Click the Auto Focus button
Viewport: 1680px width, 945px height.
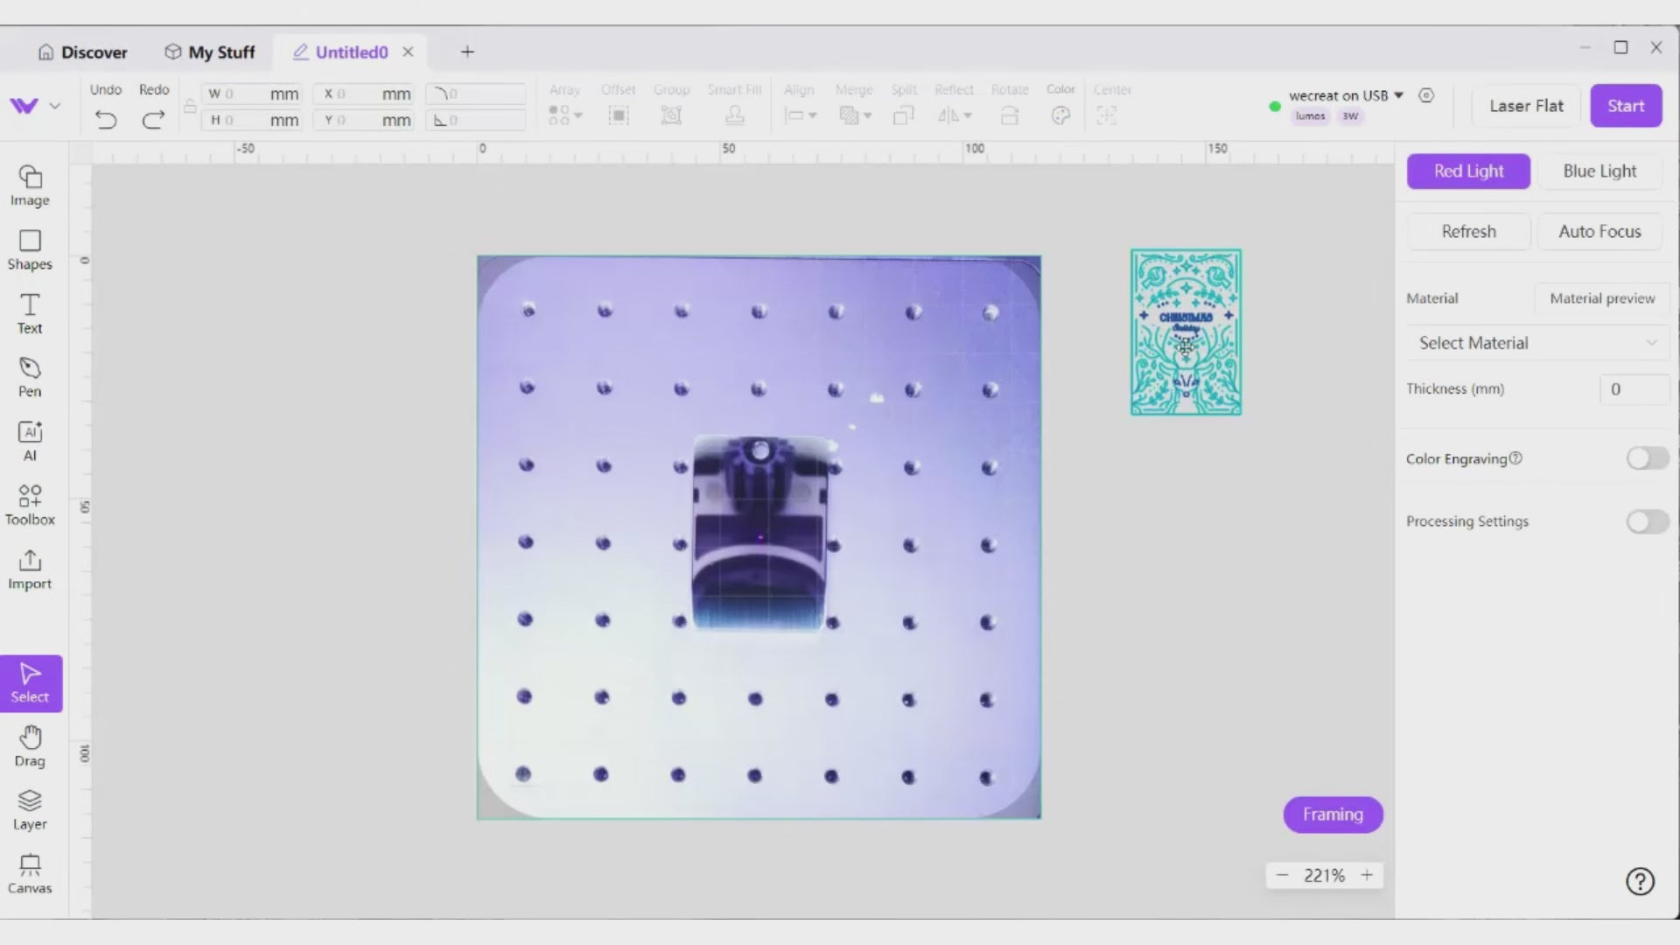point(1599,232)
